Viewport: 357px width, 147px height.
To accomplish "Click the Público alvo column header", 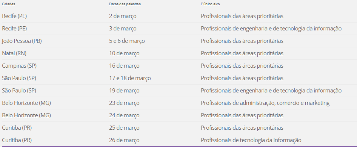I will coord(210,4).
